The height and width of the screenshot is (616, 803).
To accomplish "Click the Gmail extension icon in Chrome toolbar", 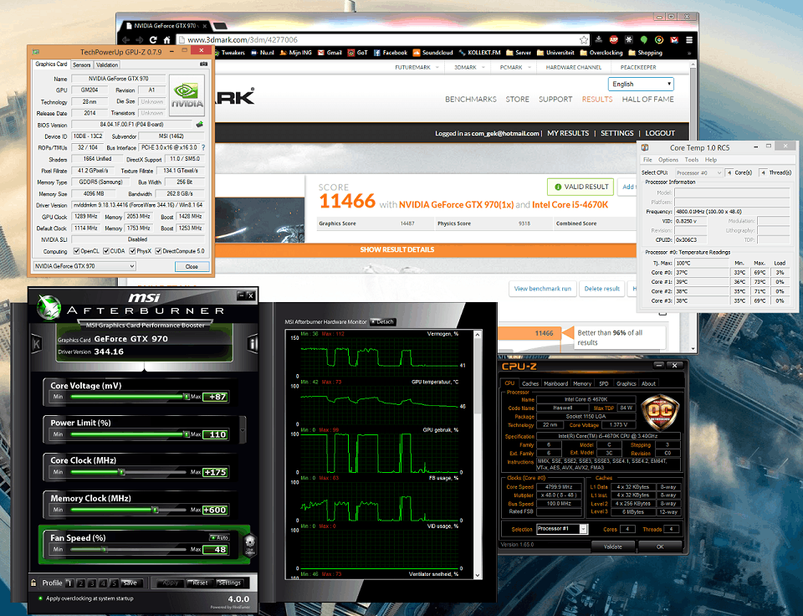I will [x=674, y=39].
